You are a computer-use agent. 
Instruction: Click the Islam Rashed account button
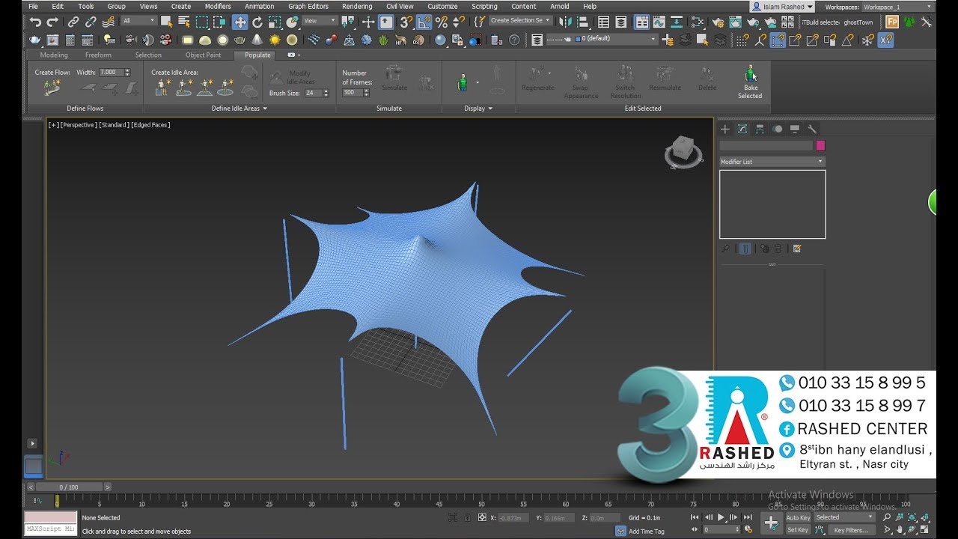pyautogui.click(x=781, y=7)
